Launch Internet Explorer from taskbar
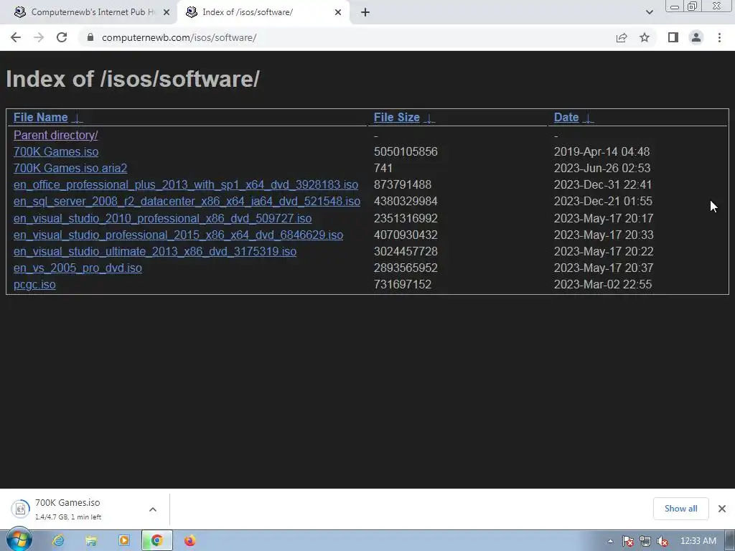This screenshot has width=735, height=551. point(58,541)
